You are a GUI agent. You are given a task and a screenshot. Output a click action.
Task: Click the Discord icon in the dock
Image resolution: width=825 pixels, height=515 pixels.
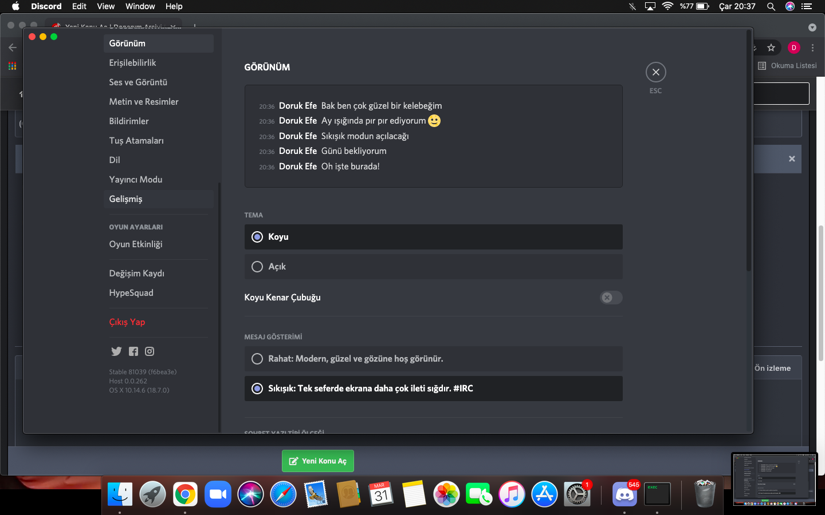(624, 494)
